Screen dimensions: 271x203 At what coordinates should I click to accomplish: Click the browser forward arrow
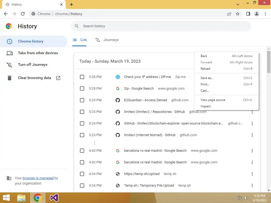coord(14,14)
